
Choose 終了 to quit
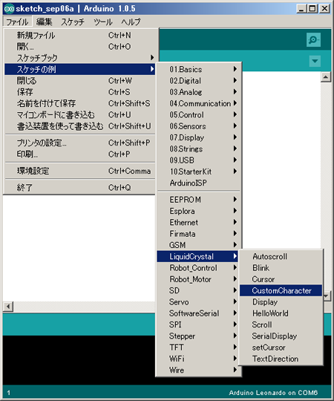(x=79, y=187)
